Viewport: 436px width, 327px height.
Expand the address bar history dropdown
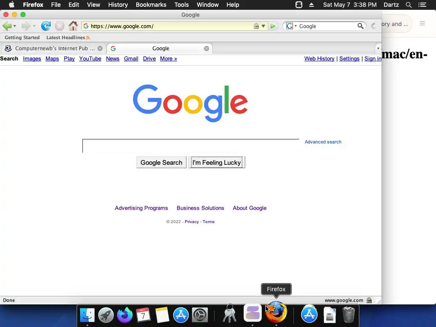pyautogui.click(x=263, y=26)
